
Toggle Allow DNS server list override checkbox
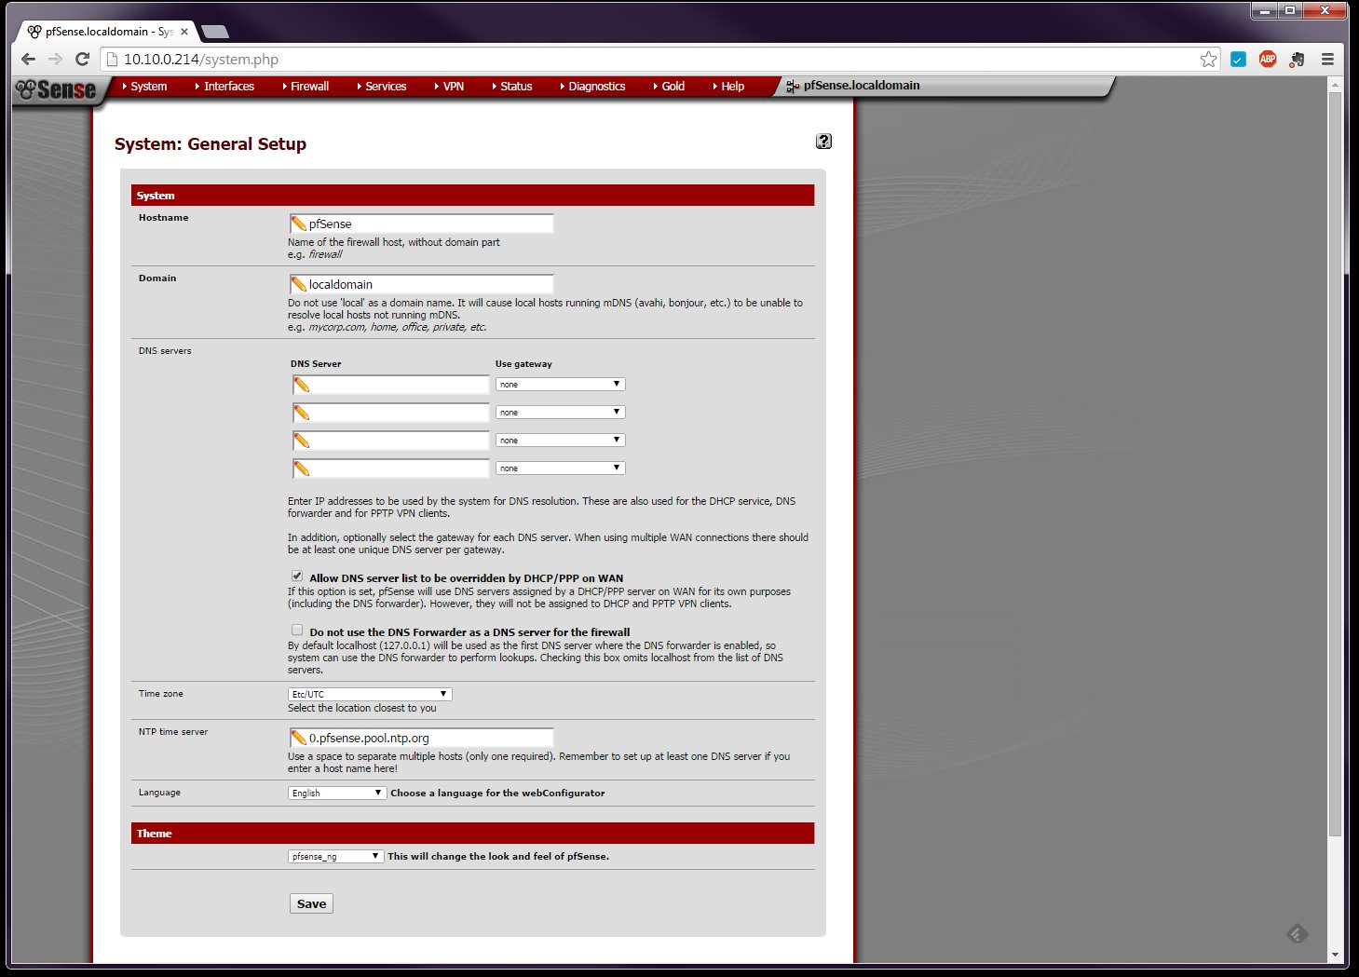pyautogui.click(x=297, y=577)
